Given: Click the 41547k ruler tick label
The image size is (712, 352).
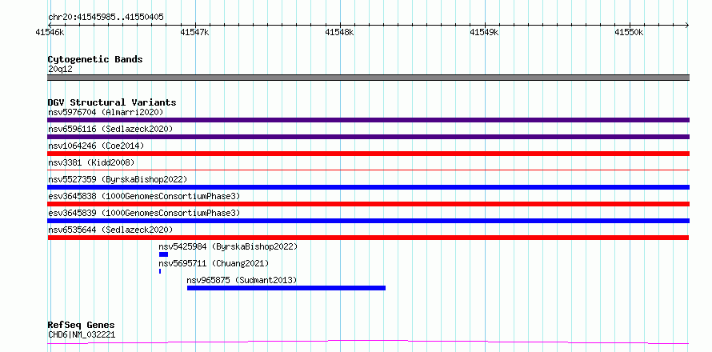Looking at the screenshot, I should click(195, 32).
